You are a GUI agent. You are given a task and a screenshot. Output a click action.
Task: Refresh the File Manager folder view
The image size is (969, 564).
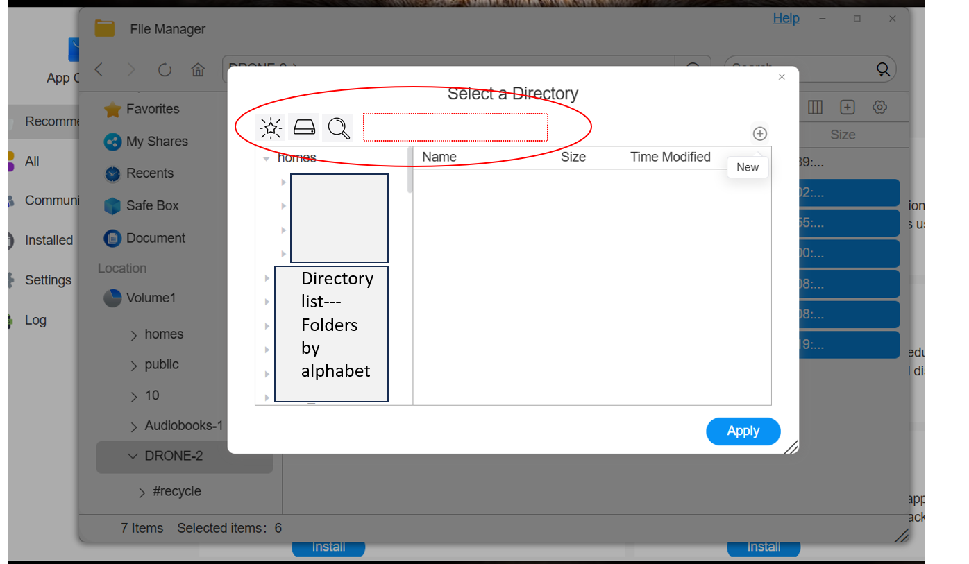point(165,70)
